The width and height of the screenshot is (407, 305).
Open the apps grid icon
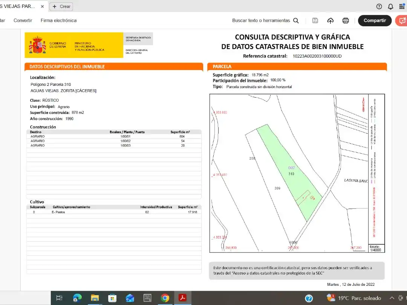click(402, 6)
